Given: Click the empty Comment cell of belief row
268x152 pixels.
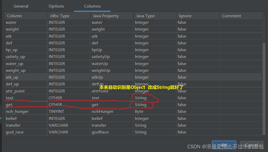Looking at the screenshot, I should [x=241, y=118].
